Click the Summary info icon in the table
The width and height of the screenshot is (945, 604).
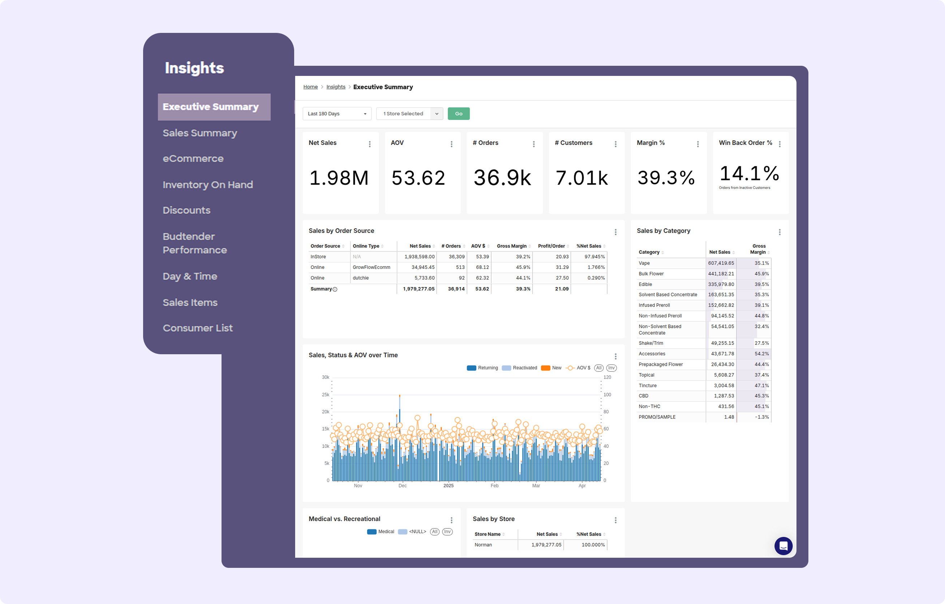tap(335, 289)
